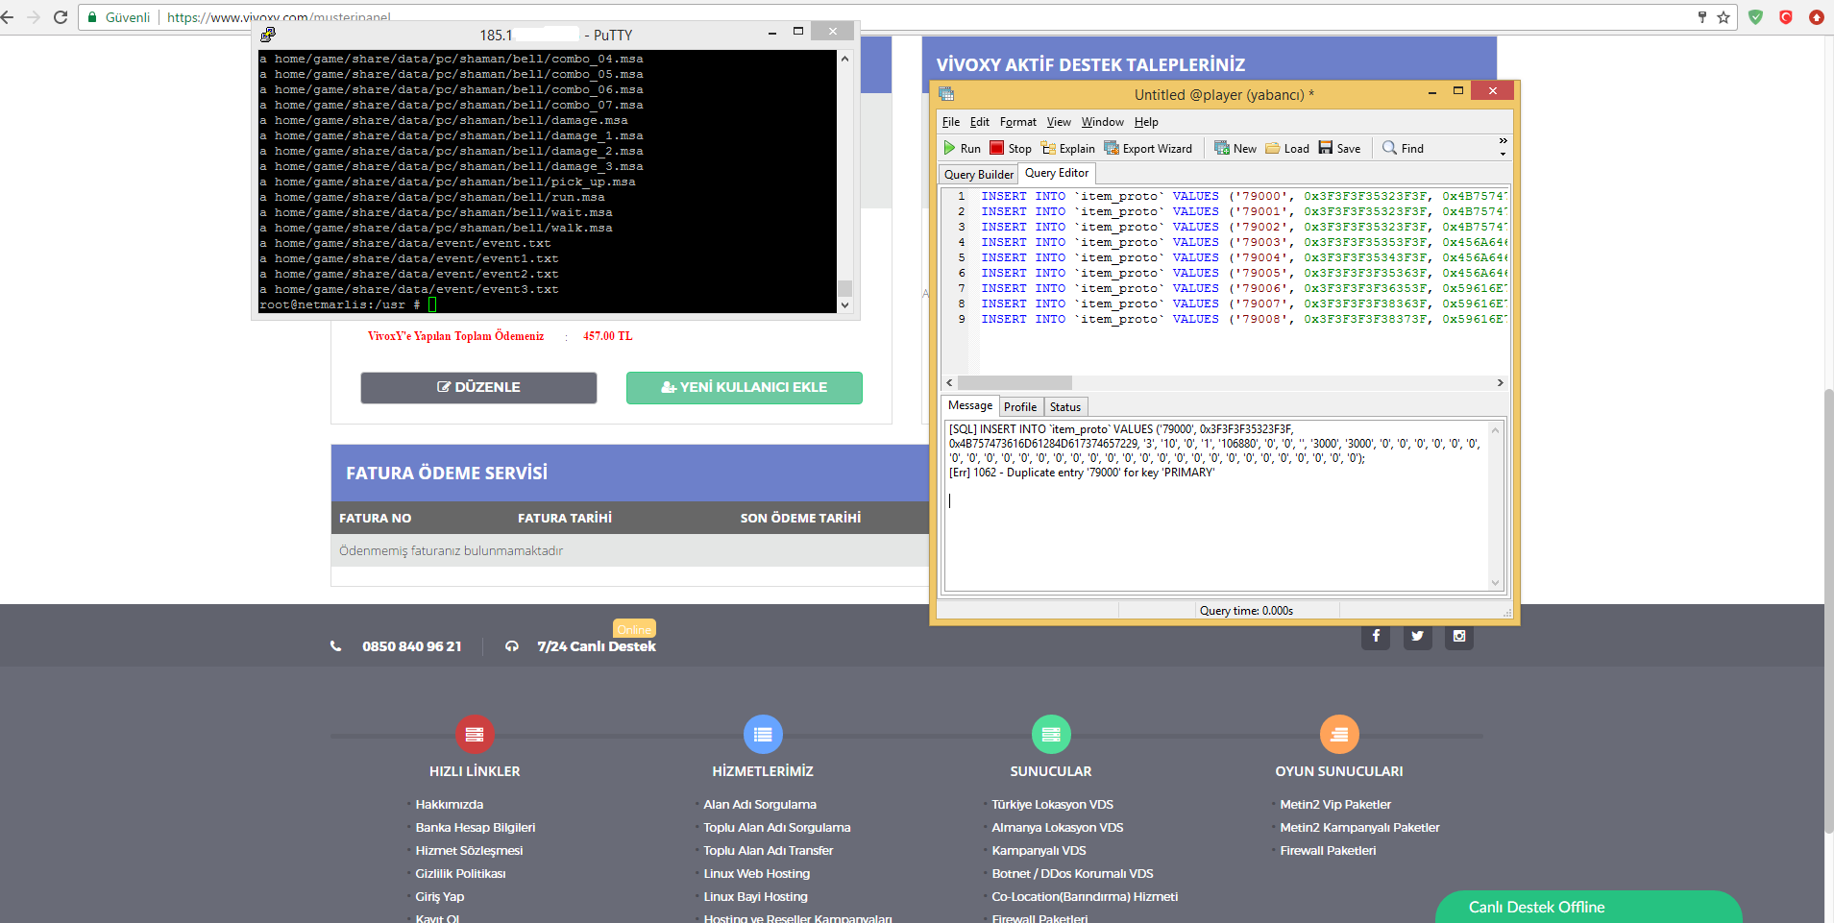Go back in the browser

coord(9,17)
